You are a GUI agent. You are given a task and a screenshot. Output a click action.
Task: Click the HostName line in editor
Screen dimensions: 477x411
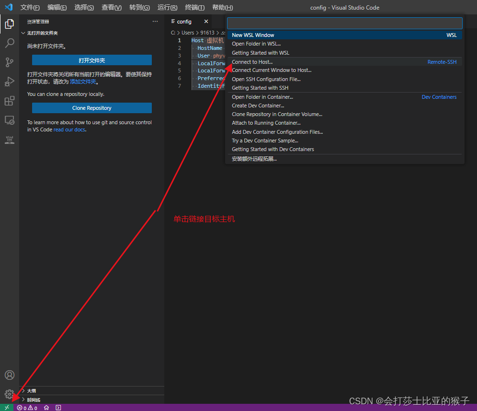point(210,48)
